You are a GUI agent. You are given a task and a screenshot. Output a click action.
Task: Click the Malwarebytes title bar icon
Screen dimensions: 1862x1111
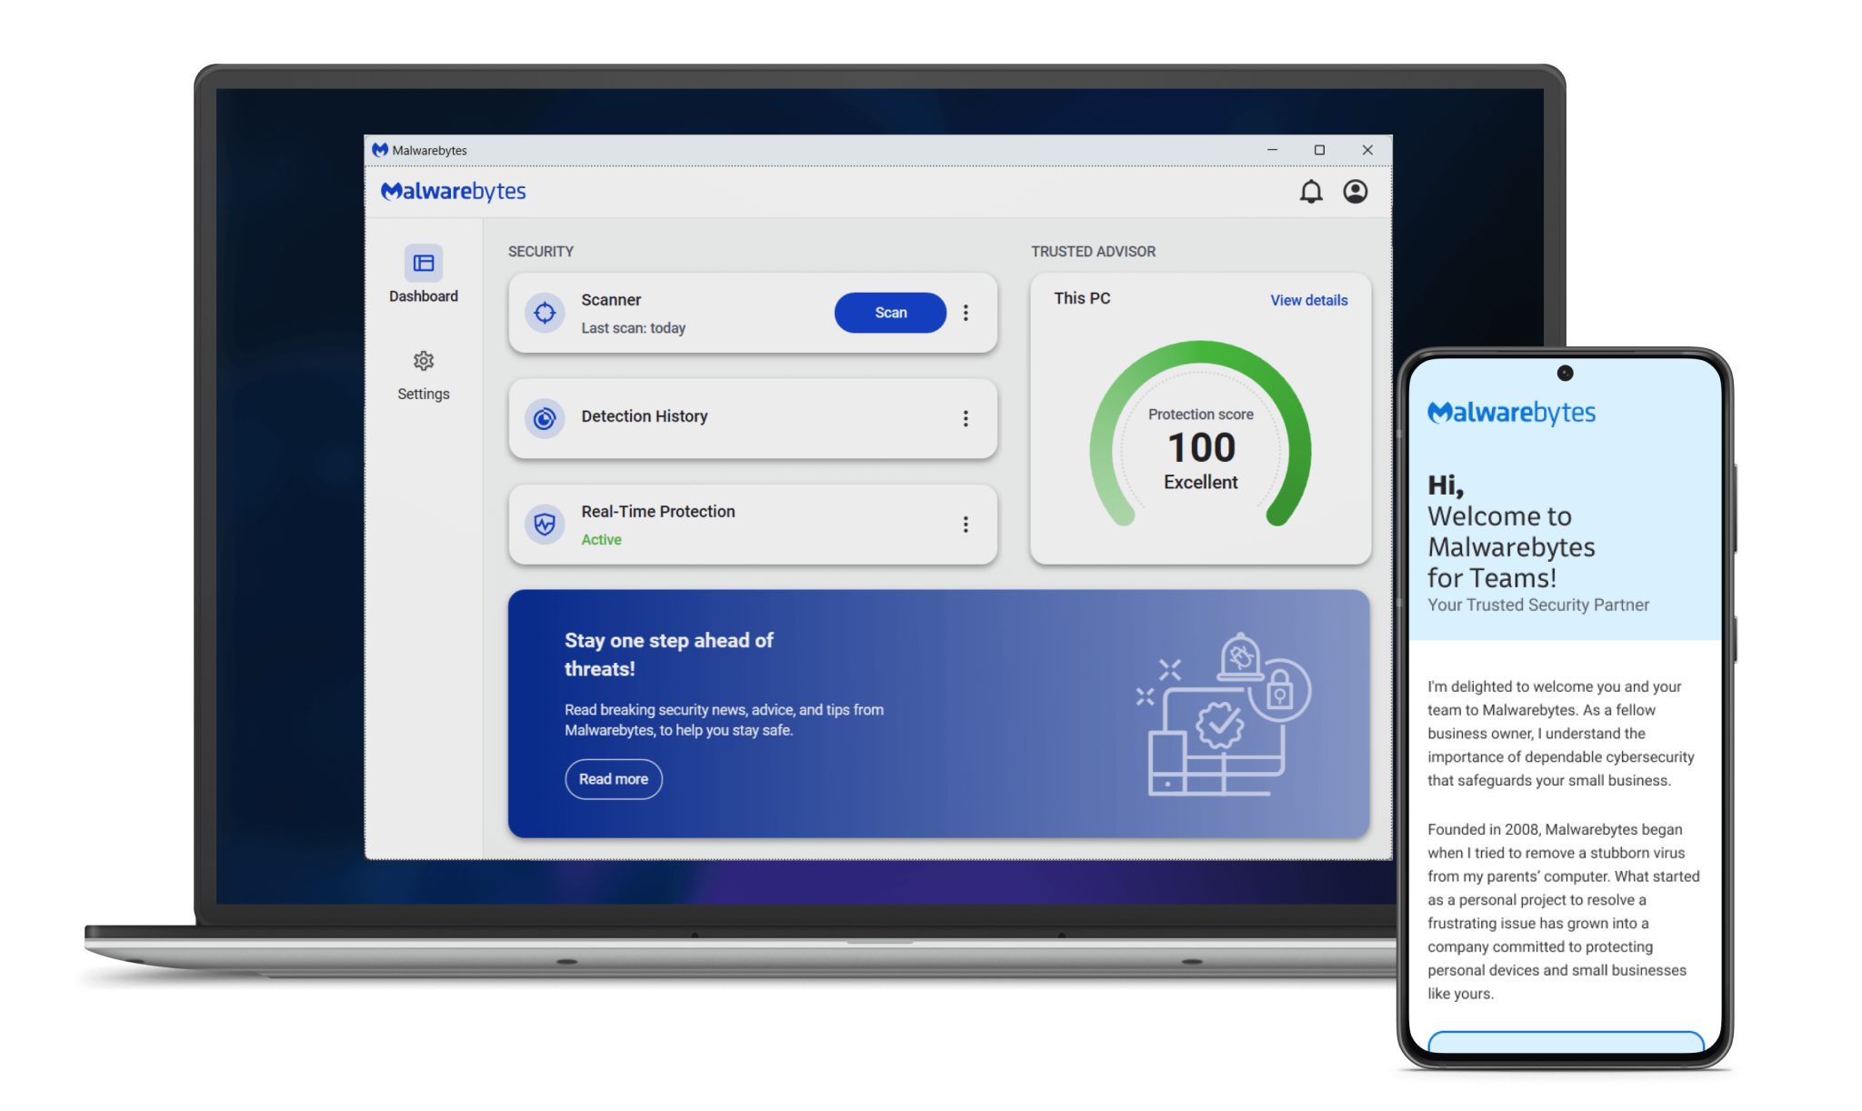[380, 150]
